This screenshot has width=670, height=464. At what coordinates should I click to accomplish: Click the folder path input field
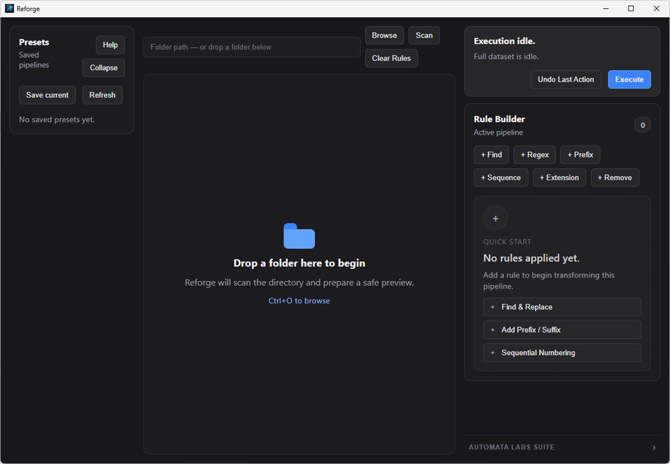pos(252,47)
